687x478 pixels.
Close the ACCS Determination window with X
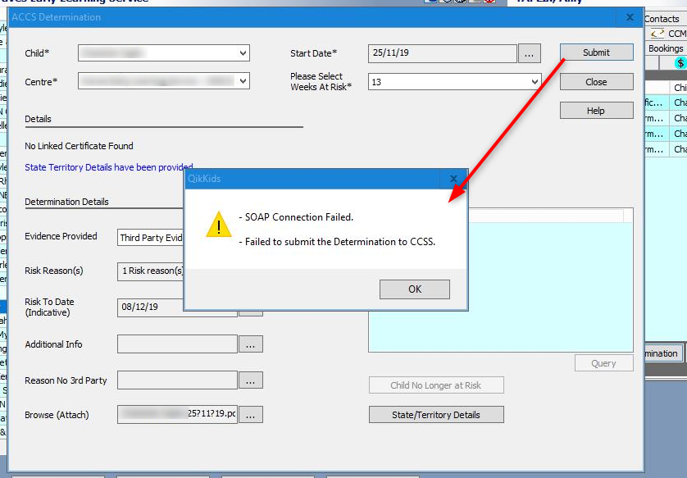(x=630, y=16)
